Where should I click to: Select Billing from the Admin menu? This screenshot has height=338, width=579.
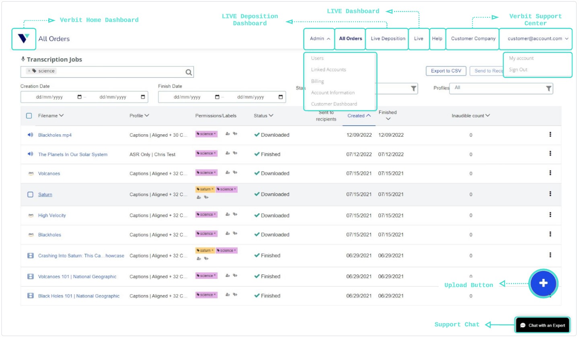pyautogui.click(x=317, y=81)
